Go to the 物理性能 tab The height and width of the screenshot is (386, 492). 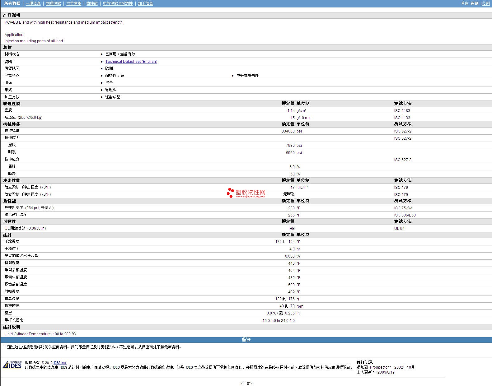[x=53, y=3]
